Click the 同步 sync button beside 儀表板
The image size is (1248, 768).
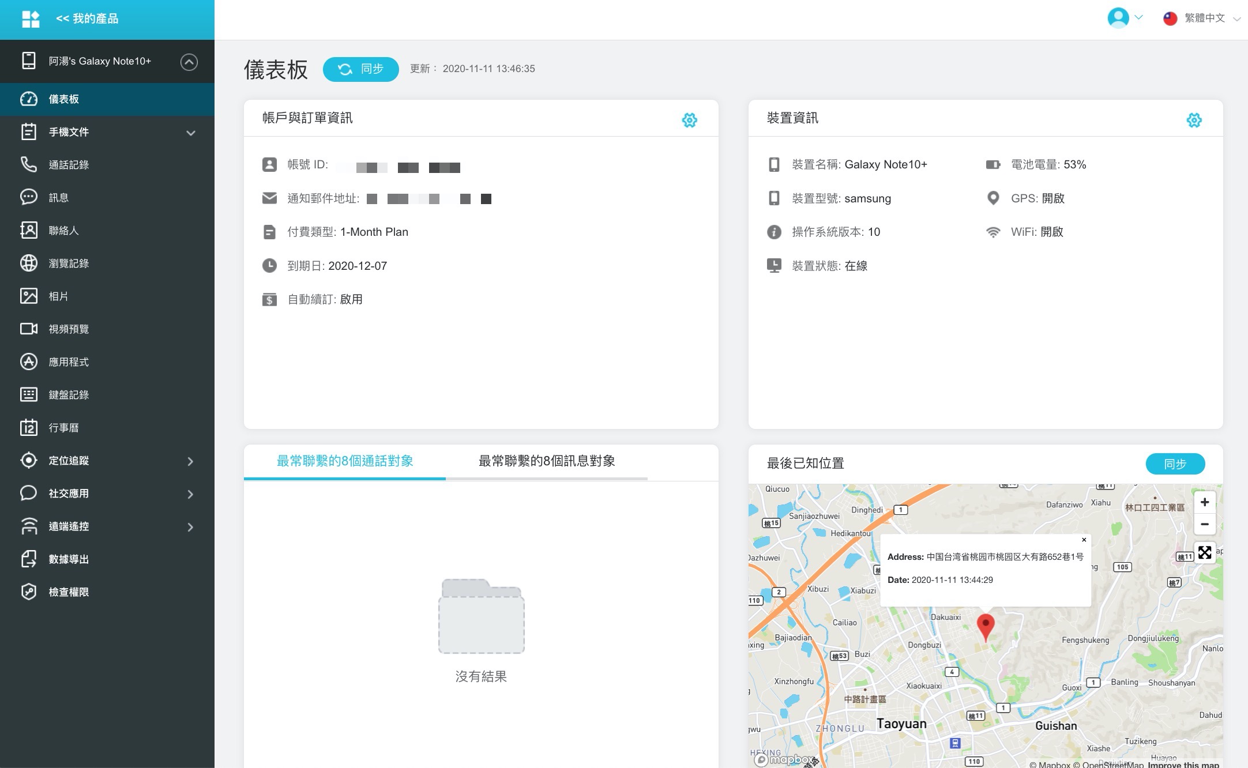(360, 69)
